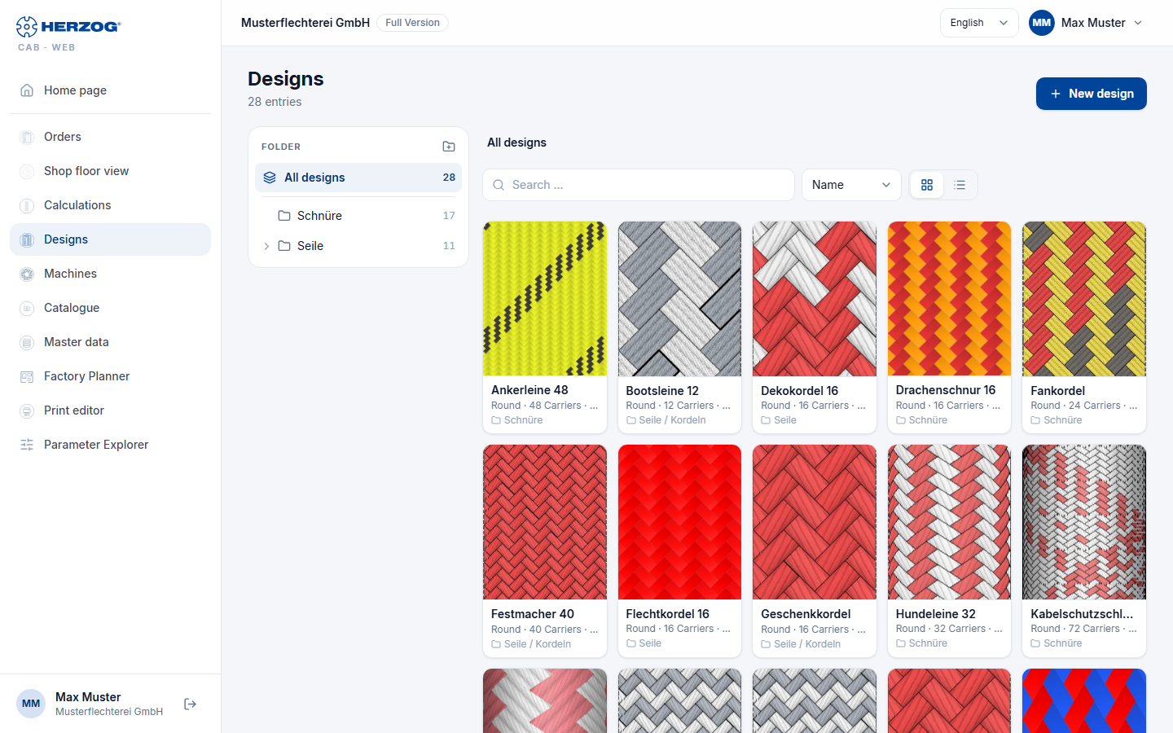Expand the Seile folder chevron
Viewport: 1173px width, 733px height.
pyautogui.click(x=266, y=246)
